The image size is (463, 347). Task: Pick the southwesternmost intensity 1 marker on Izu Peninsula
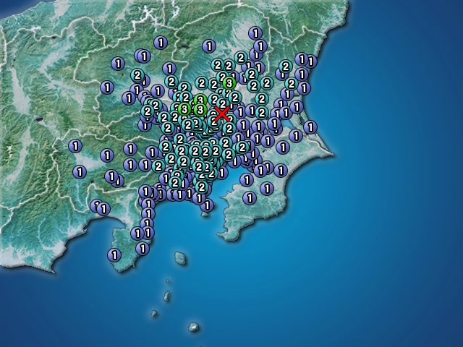coord(114,254)
